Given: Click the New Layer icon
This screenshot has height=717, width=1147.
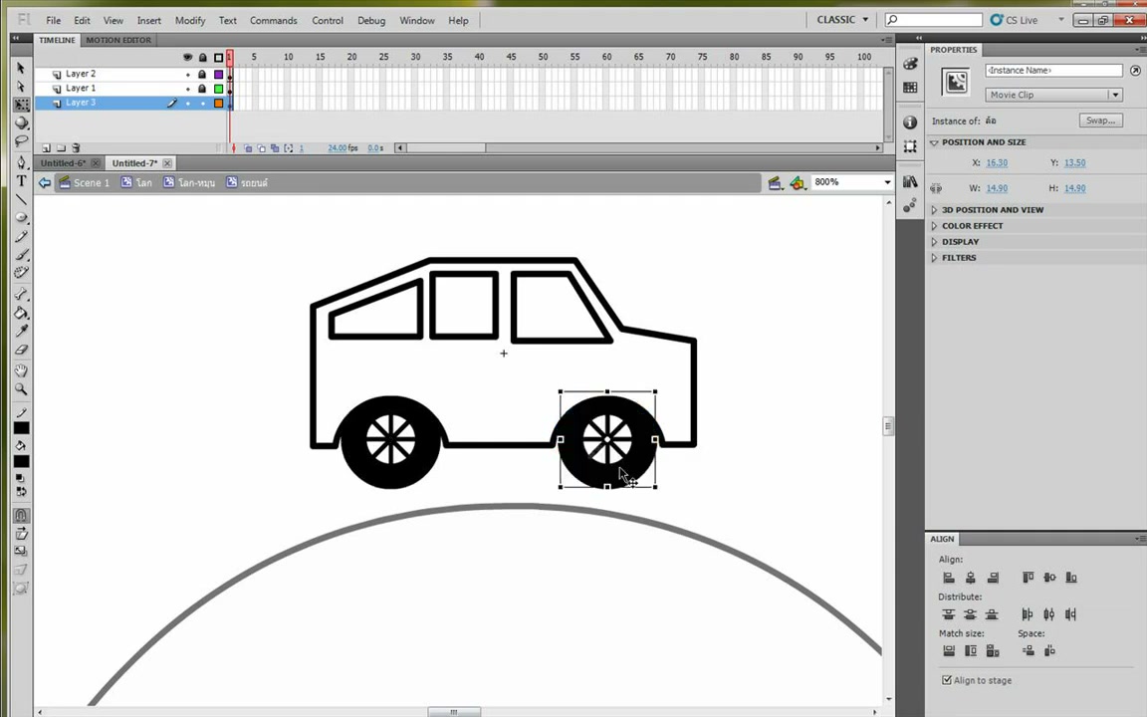Looking at the screenshot, I should coord(46,147).
